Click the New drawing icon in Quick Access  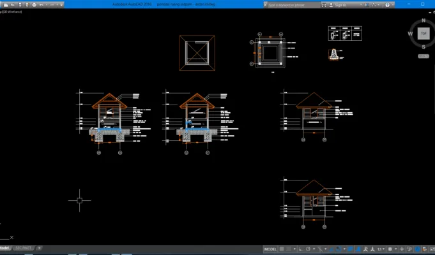coord(6,5)
